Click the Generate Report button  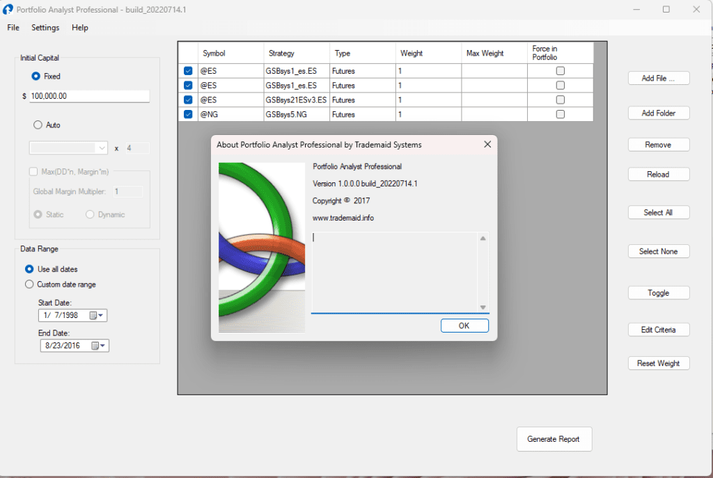pos(554,439)
